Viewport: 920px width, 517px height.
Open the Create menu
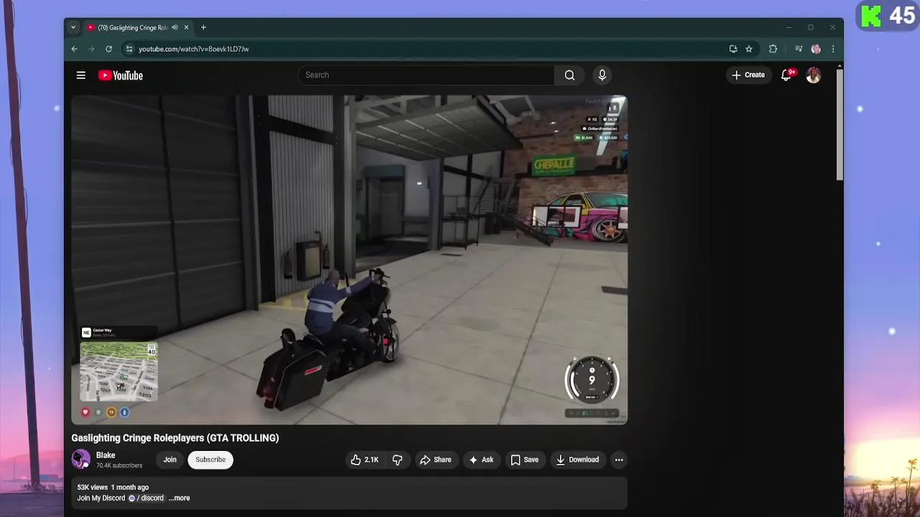(x=748, y=75)
